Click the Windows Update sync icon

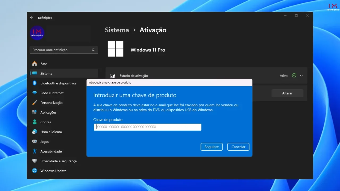tap(35, 171)
